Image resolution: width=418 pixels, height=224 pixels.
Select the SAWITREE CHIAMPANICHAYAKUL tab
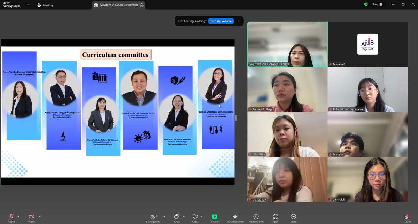(118, 5)
